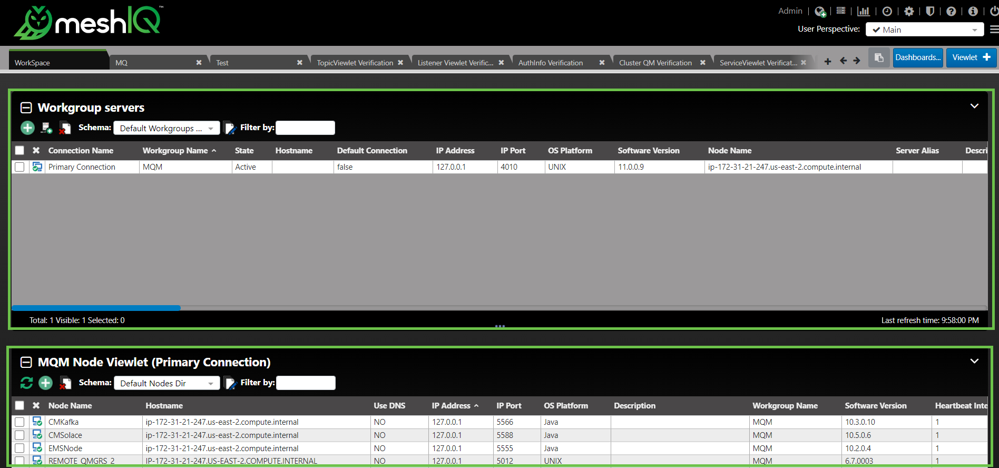The height and width of the screenshot is (468, 999).
Task: Collapse Workgroup servers with minus box
Action: coord(26,108)
